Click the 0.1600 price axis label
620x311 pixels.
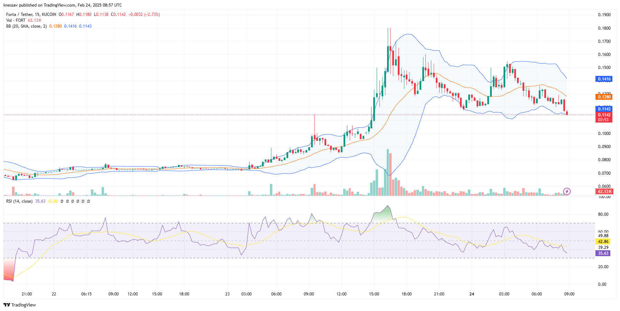click(604, 55)
